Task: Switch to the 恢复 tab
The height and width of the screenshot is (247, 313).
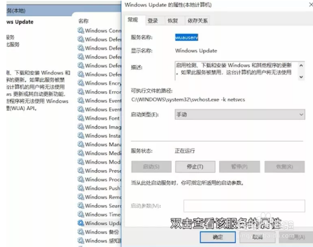Action: pyautogui.click(x=172, y=21)
